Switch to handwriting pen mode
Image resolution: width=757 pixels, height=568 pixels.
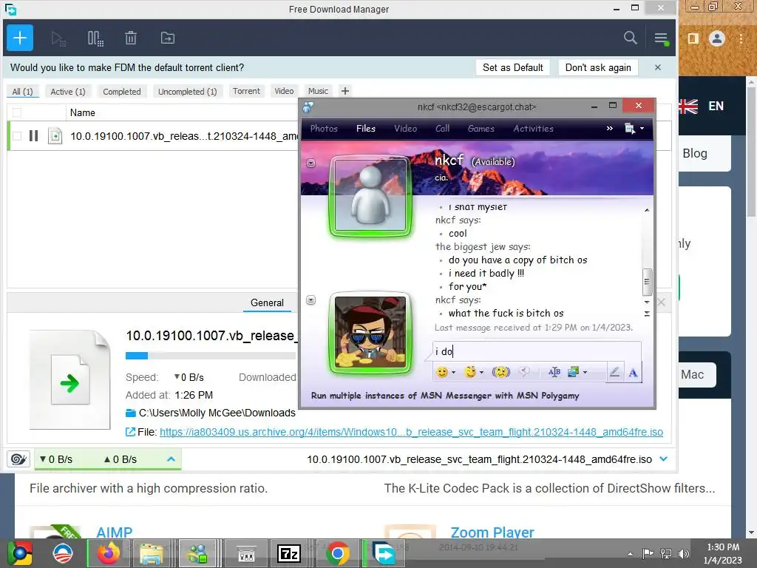click(614, 372)
